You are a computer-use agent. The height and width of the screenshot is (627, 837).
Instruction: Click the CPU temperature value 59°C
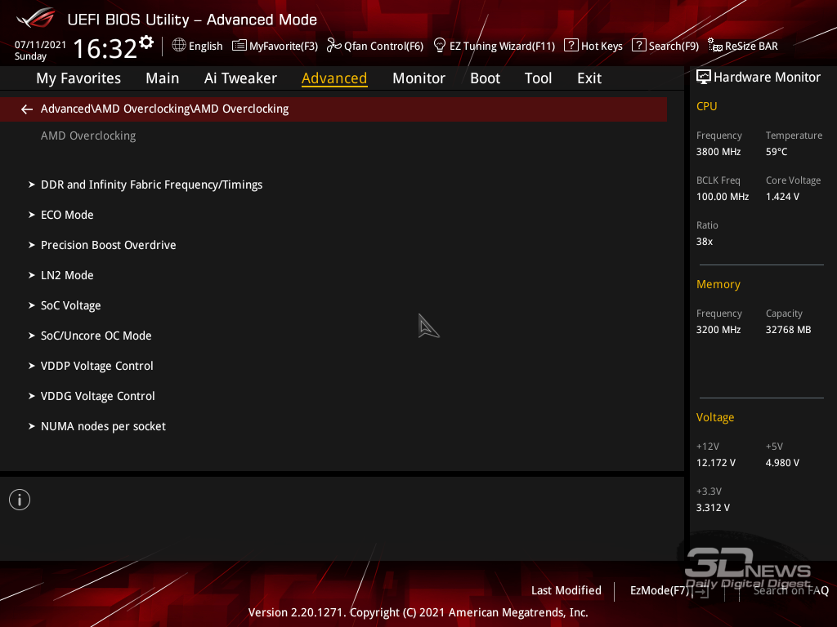[x=777, y=151]
